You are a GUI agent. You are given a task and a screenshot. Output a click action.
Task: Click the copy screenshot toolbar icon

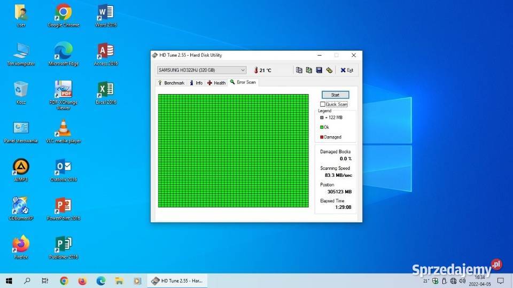309,70
